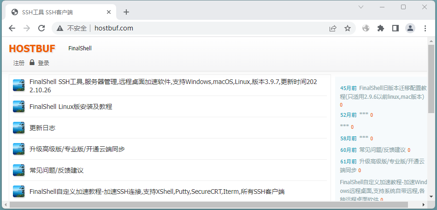Image resolution: width=437 pixels, height=210 pixels.
Task: Close the SSH工具 SSH客户端 tab
Action: (x=107, y=12)
